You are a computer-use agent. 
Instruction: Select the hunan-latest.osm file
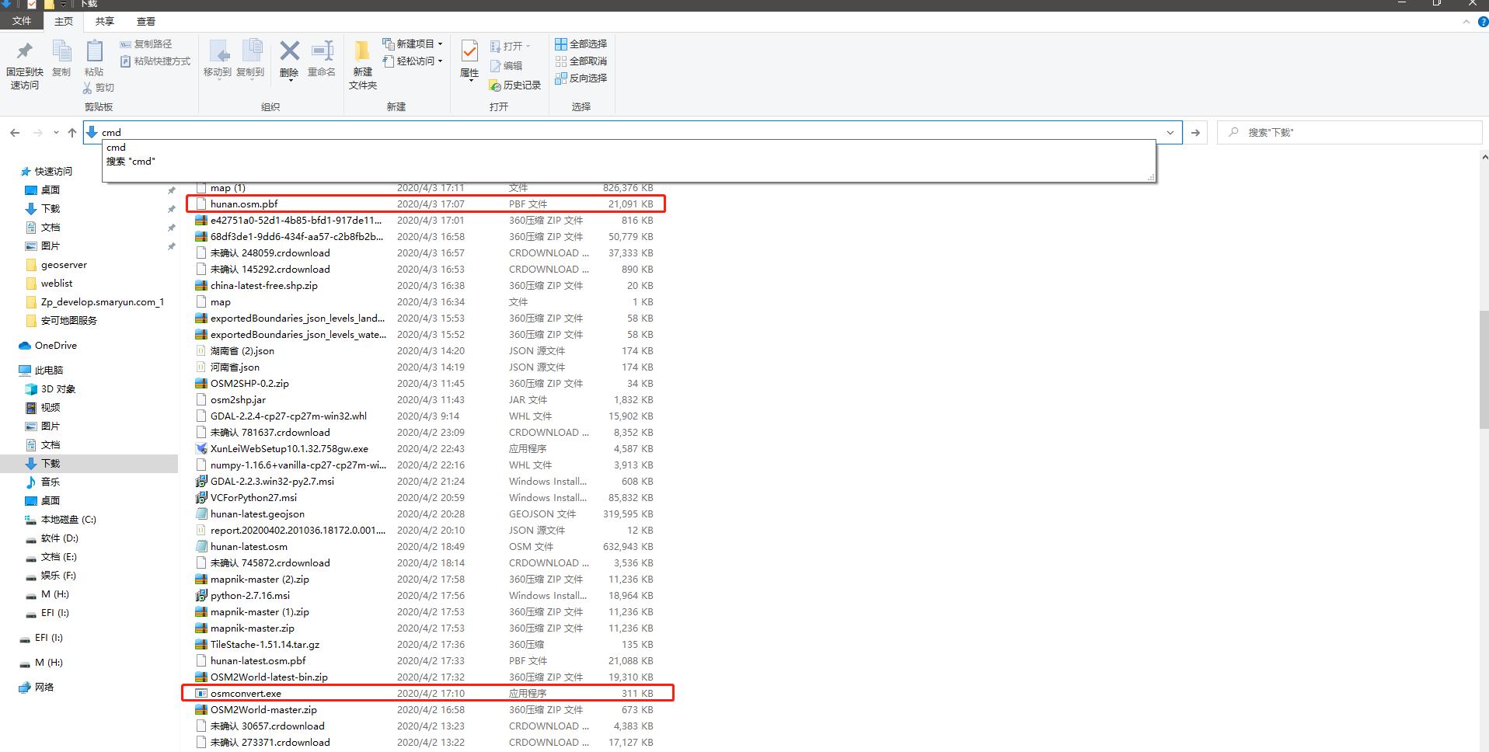point(426,547)
